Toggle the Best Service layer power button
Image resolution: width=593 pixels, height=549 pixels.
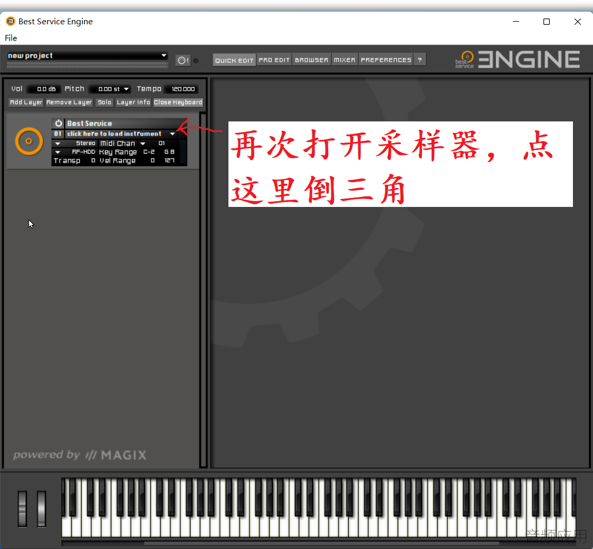click(58, 124)
